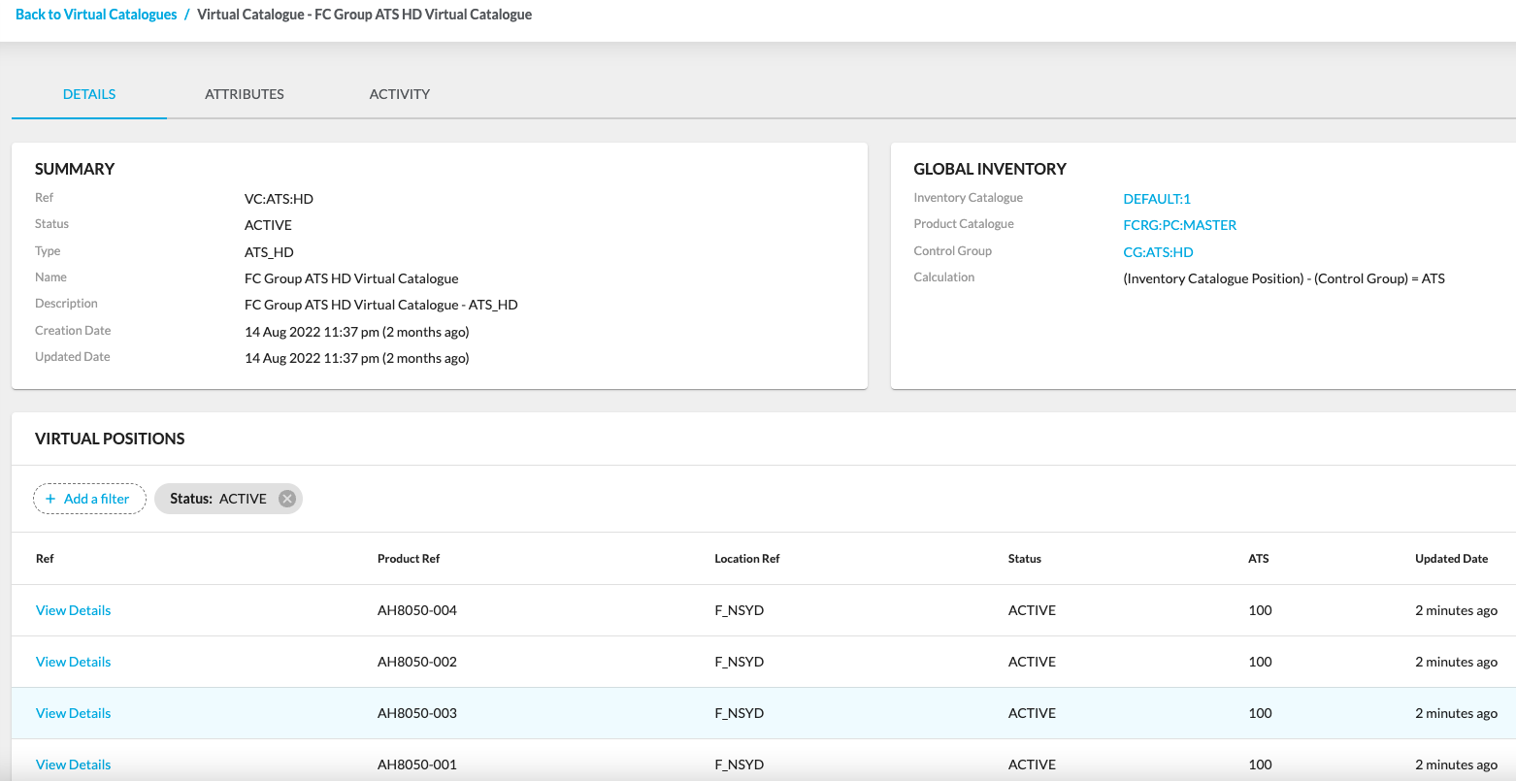This screenshot has width=1516, height=781.
Task: Open product catalogue FCRG:PC:MASTER link
Action: (x=1180, y=225)
